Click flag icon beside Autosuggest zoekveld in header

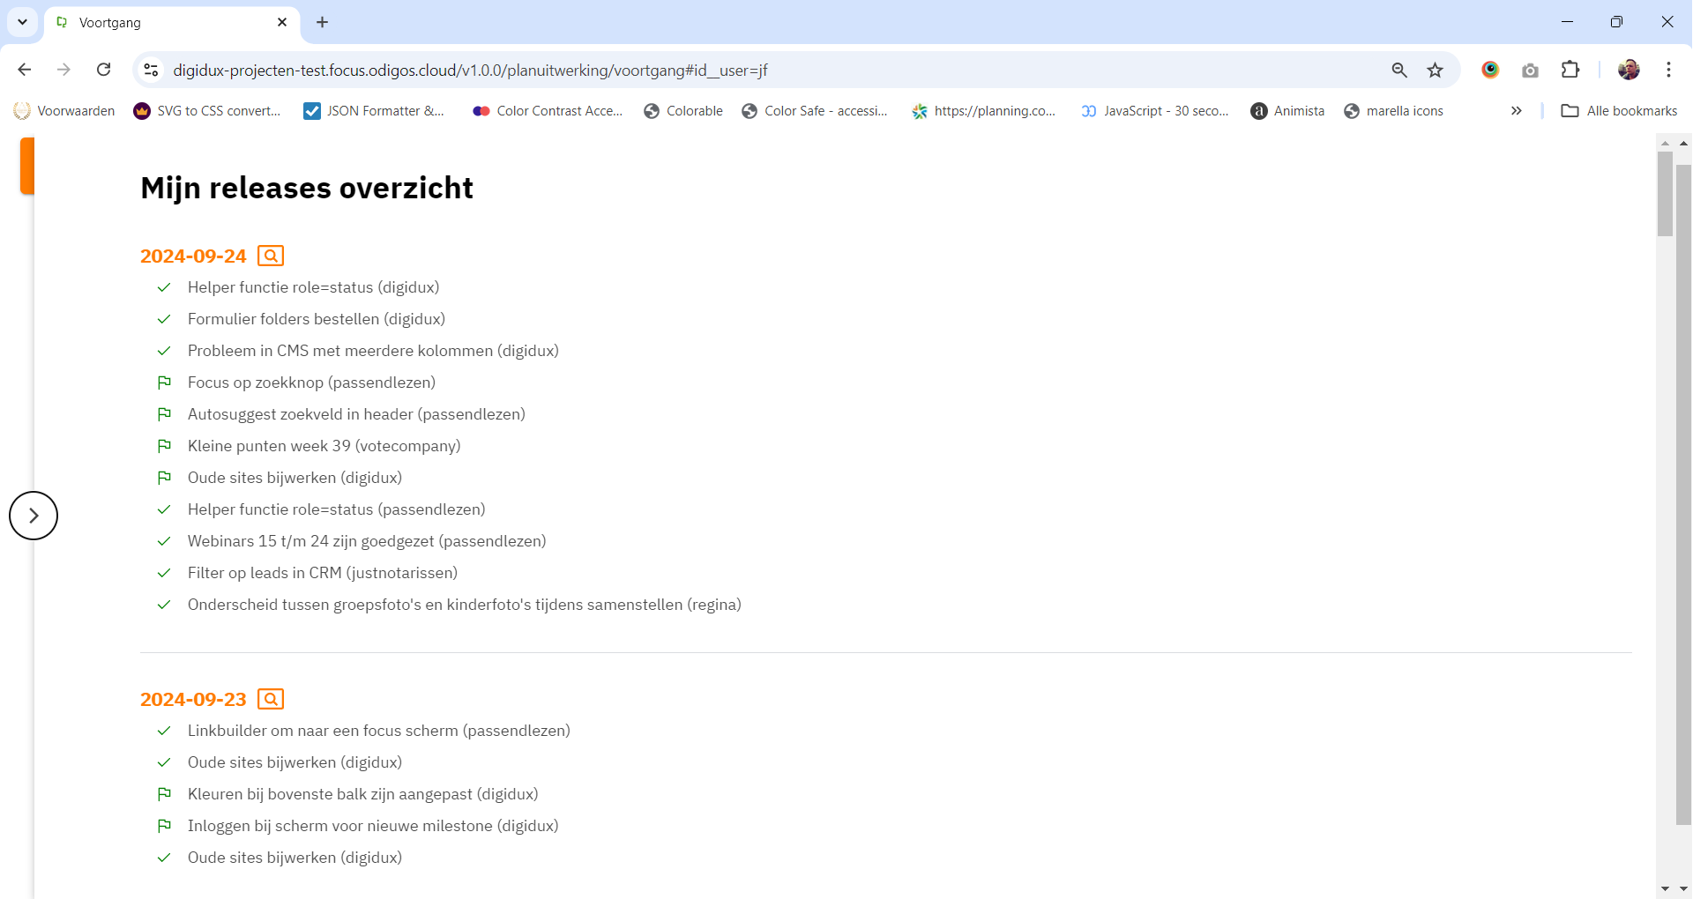pos(164,414)
